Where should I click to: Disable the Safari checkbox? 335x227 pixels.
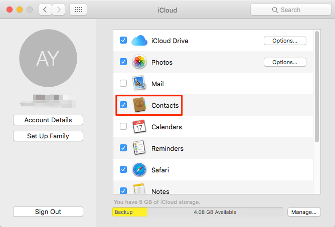(x=123, y=169)
